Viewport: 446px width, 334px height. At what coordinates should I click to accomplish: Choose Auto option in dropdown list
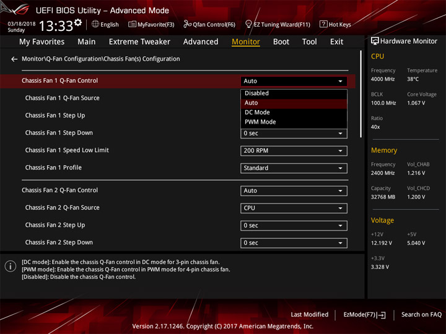[x=294, y=103]
